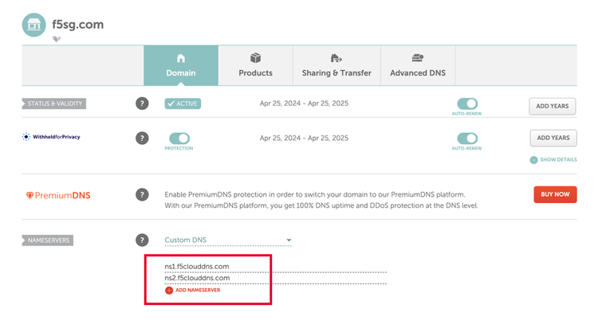The image size is (598, 320).
Task: Click help icon for Status & Validity
Action: pyautogui.click(x=142, y=103)
